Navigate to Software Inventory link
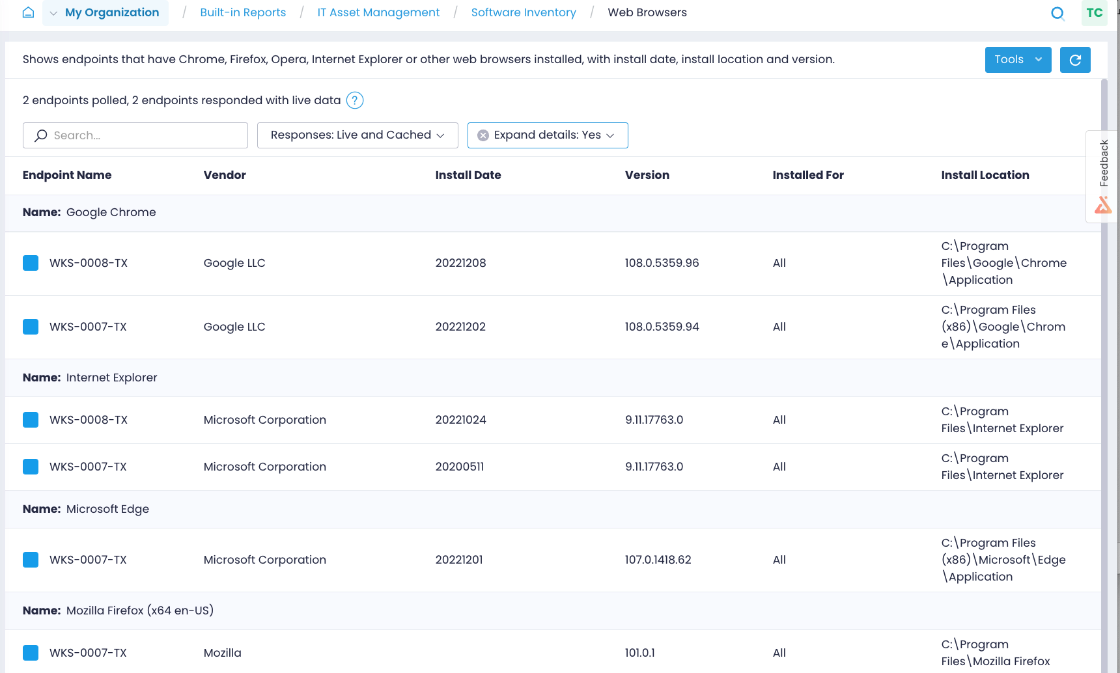The image size is (1120, 673). tap(524, 12)
